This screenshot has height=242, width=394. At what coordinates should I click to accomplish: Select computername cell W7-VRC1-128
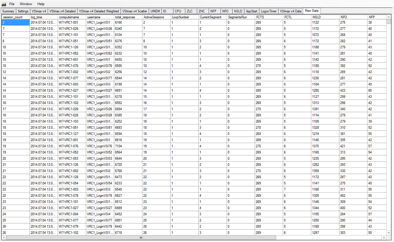(72, 177)
